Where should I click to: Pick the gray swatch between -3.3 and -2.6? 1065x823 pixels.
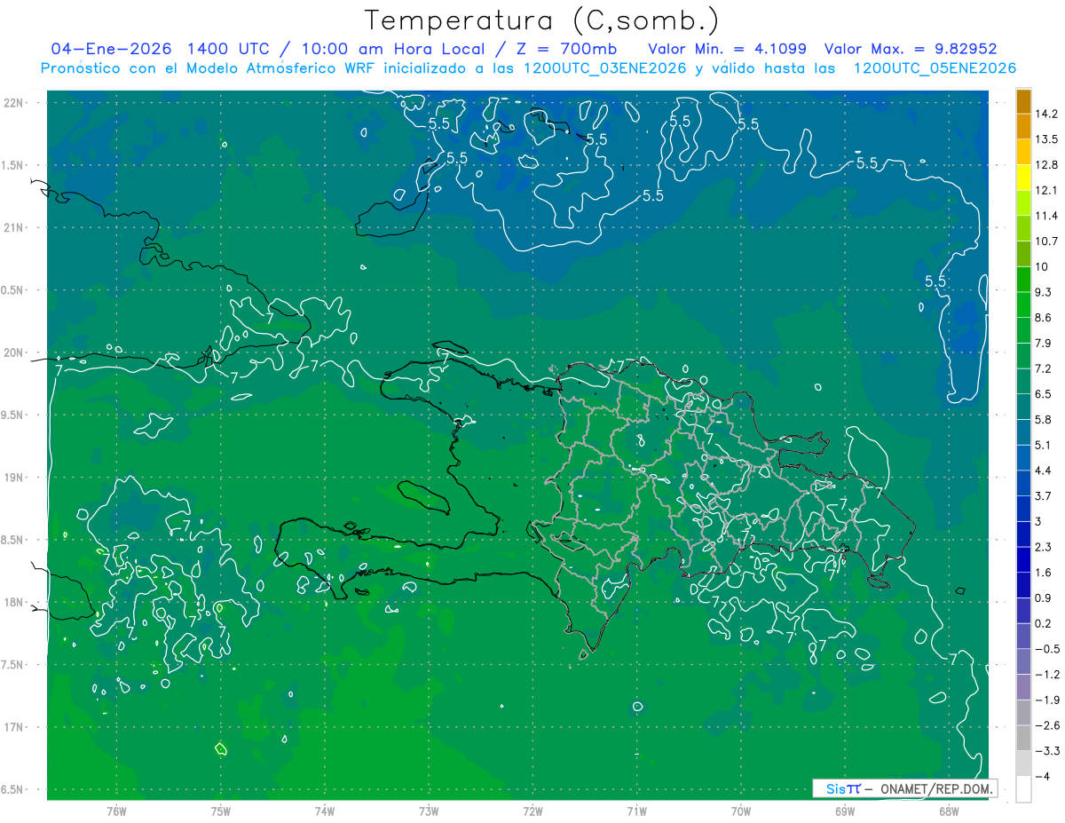[1023, 738]
